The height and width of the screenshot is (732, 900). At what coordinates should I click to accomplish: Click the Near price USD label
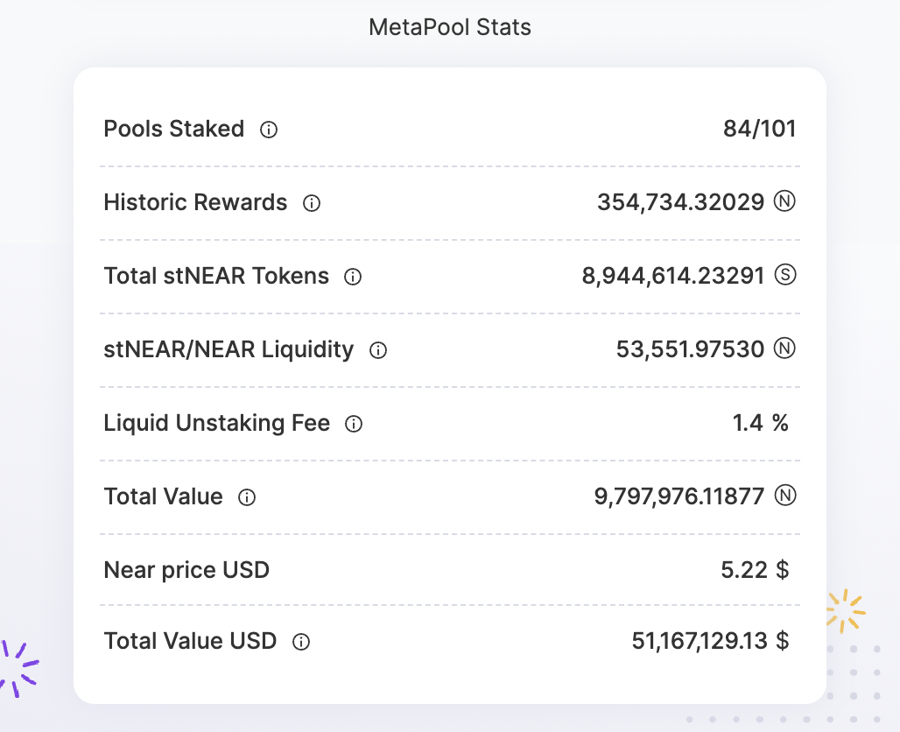click(x=186, y=569)
